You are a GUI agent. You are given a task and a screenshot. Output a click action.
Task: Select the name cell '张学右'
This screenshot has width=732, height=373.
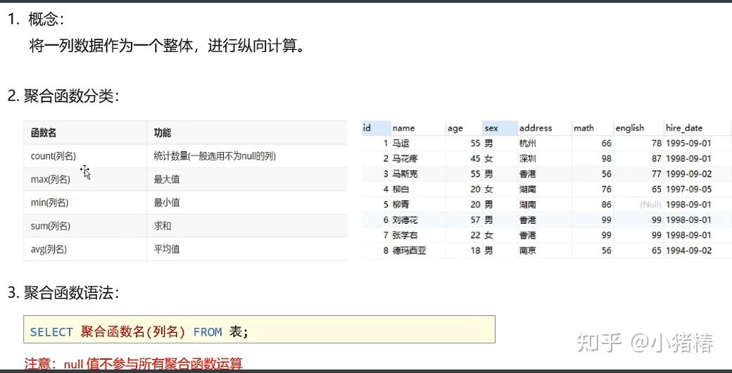[405, 235]
